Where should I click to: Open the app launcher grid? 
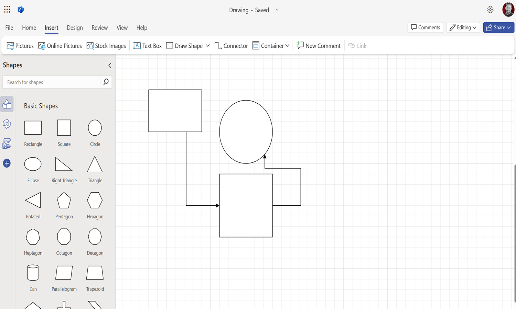tap(7, 9)
